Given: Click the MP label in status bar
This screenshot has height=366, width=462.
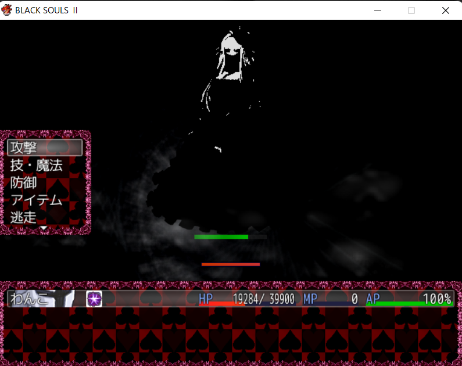Looking at the screenshot, I should 310,299.
